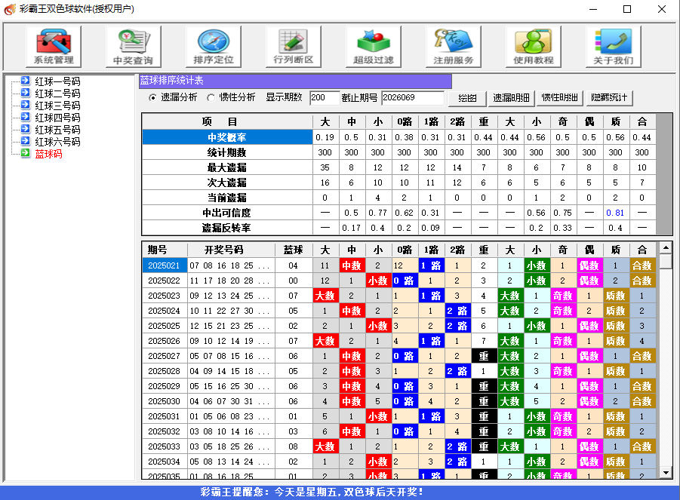Click scroll up arrow of results table
Viewport: 680px width, 500px height.
click(x=666, y=248)
